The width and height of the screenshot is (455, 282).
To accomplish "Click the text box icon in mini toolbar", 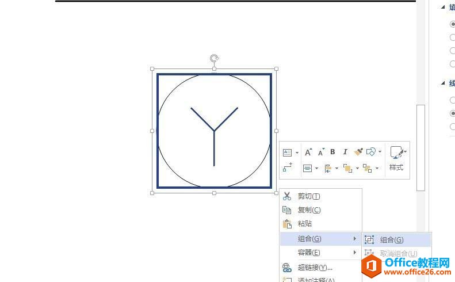I will click(x=288, y=153).
